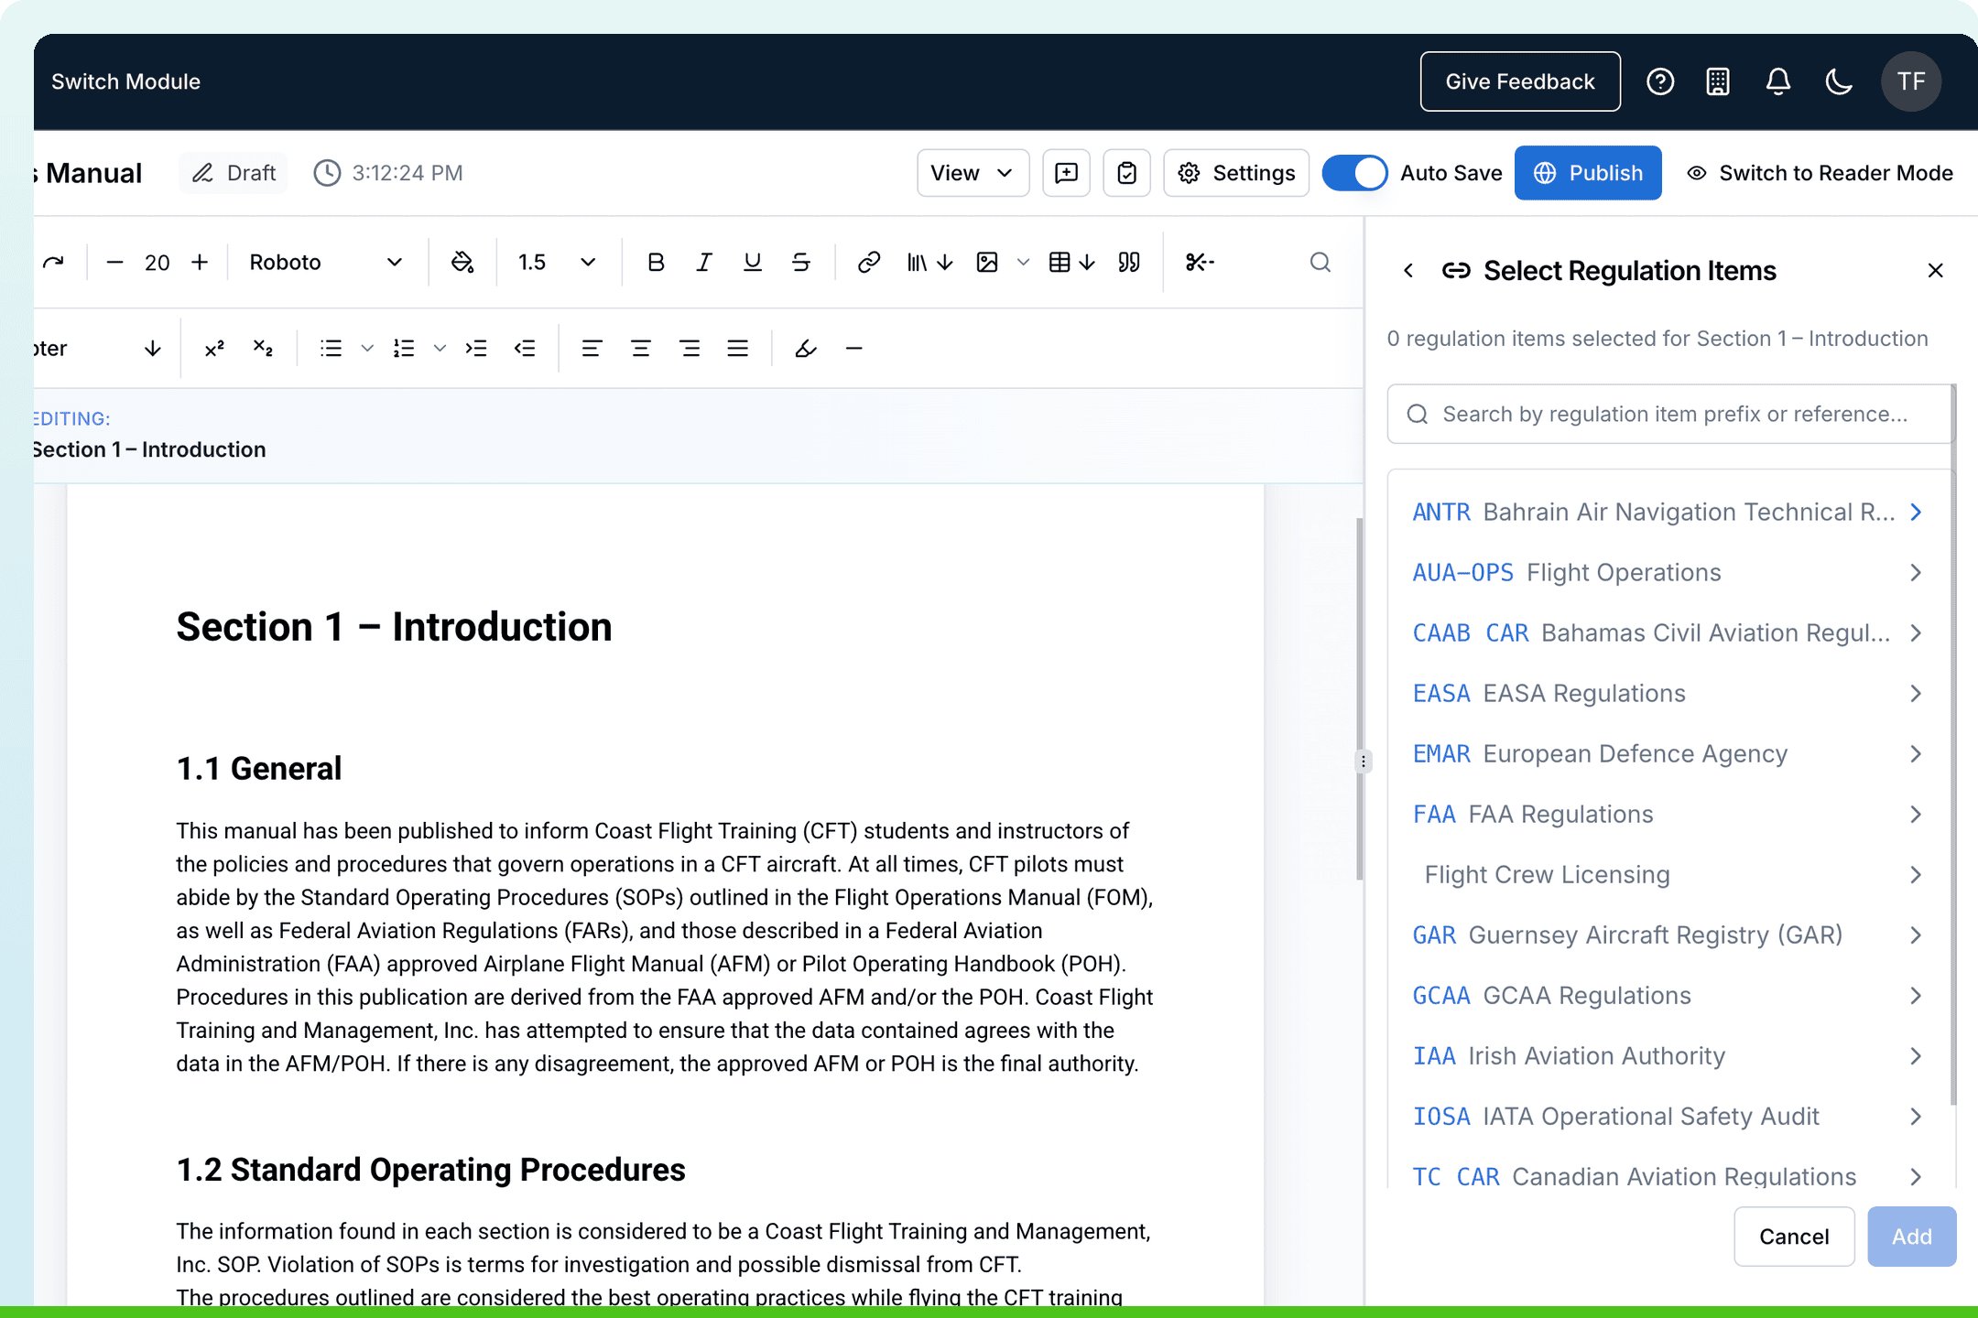The height and width of the screenshot is (1318, 1978).
Task: Increase font size with plus icon
Action: [200, 263]
